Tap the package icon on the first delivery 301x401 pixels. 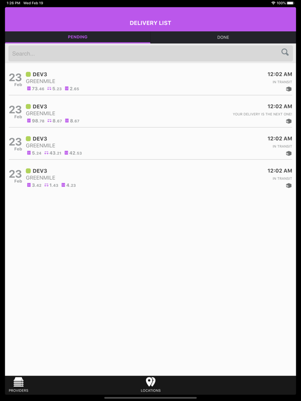click(289, 89)
